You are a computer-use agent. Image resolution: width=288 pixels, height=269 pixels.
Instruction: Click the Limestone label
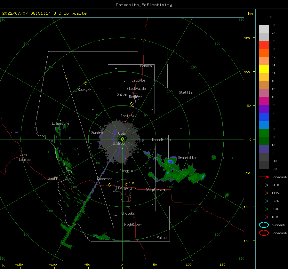[x=60, y=123]
